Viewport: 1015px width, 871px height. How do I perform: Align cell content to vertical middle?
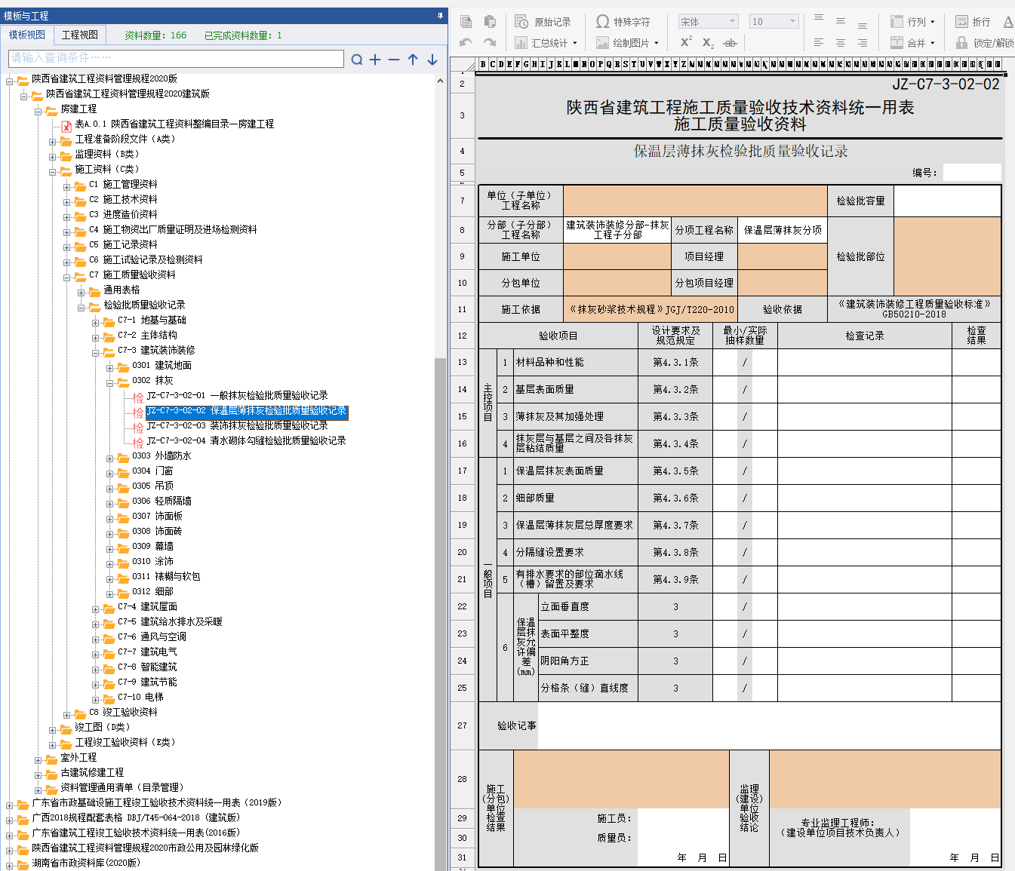[841, 22]
